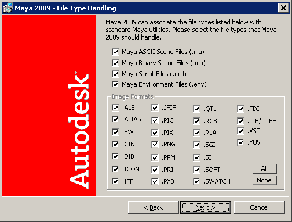Uncheck the .BW image format
The width and height of the screenshot is (292, 222).
pyautogui.click(x=115, y=133)
